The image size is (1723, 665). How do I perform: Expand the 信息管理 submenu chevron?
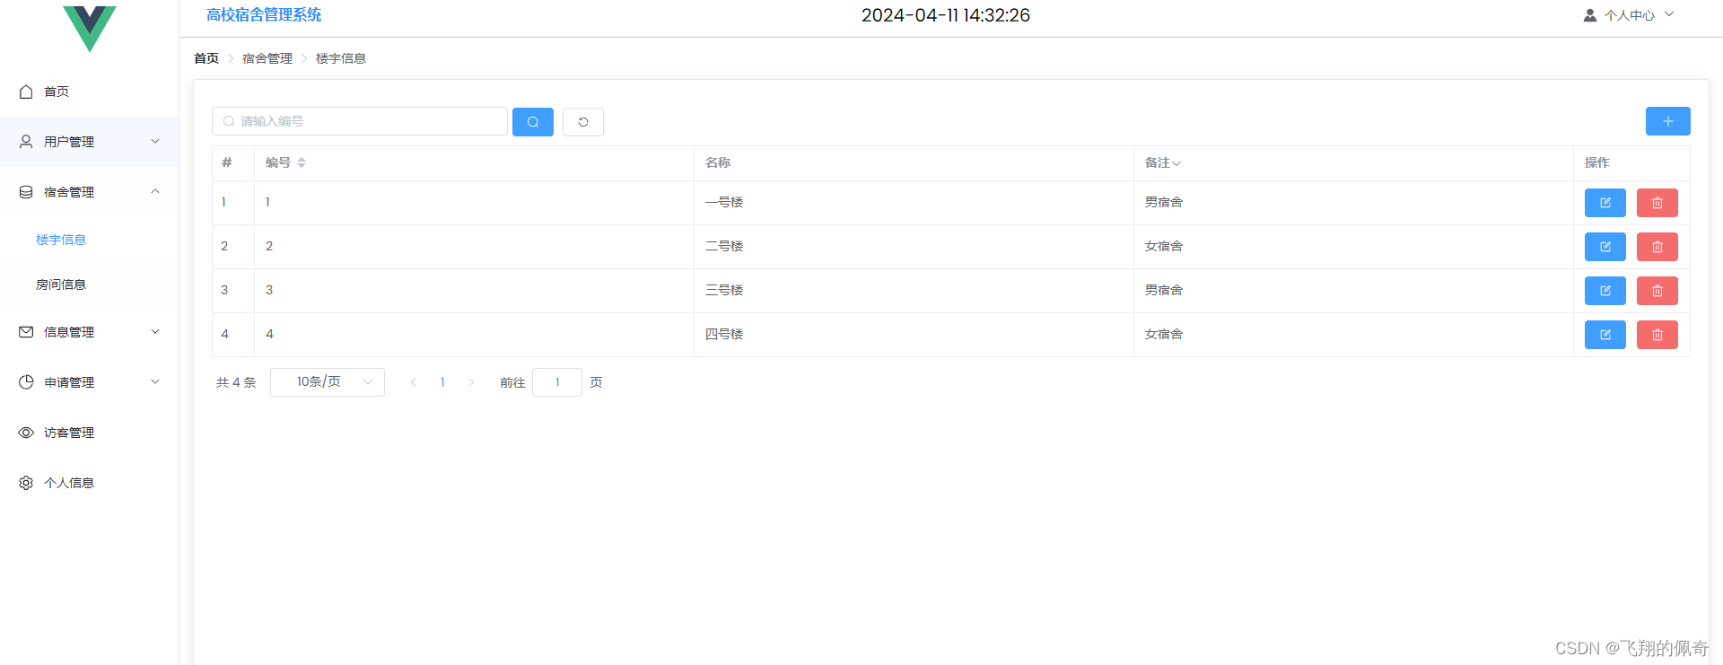pyautogui.click(x=155, y=332)
